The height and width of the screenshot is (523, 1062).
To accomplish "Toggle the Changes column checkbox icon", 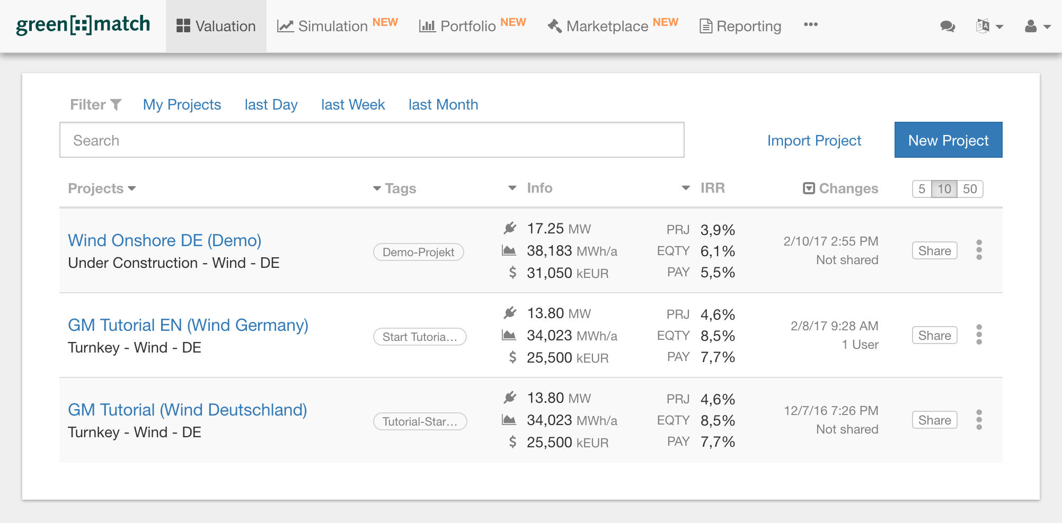I will [x=809, y=188].
